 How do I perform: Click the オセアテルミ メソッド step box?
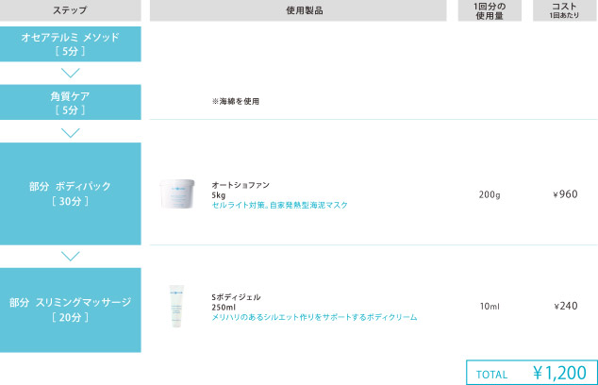(x=70, y=43)
